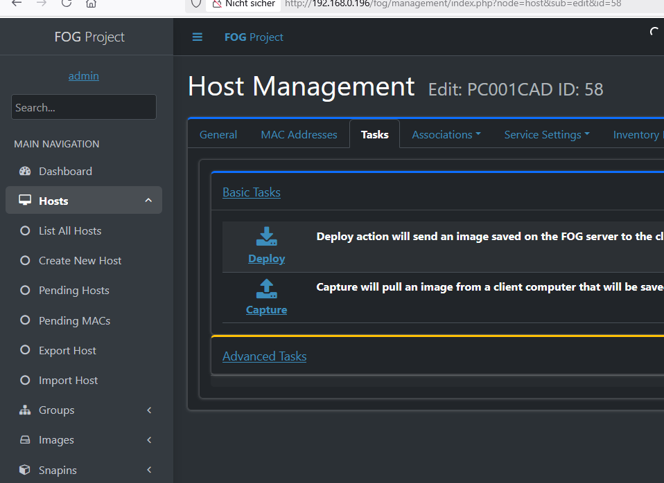The image size is (664, 483).
Task: Collapse the Hosts menu chevron
Action: [x=148, y=200]
